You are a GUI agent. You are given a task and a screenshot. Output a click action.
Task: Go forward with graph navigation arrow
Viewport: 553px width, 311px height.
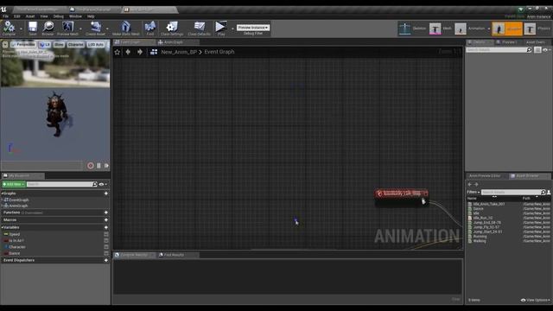click(x=140, y=52)
